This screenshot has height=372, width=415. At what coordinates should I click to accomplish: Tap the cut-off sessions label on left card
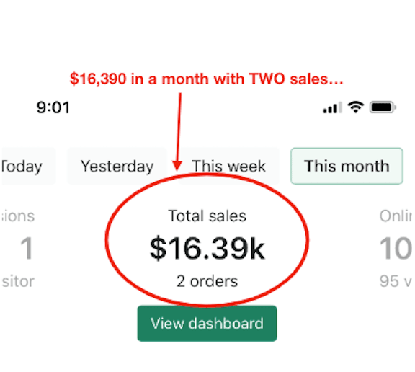(18, 216)
